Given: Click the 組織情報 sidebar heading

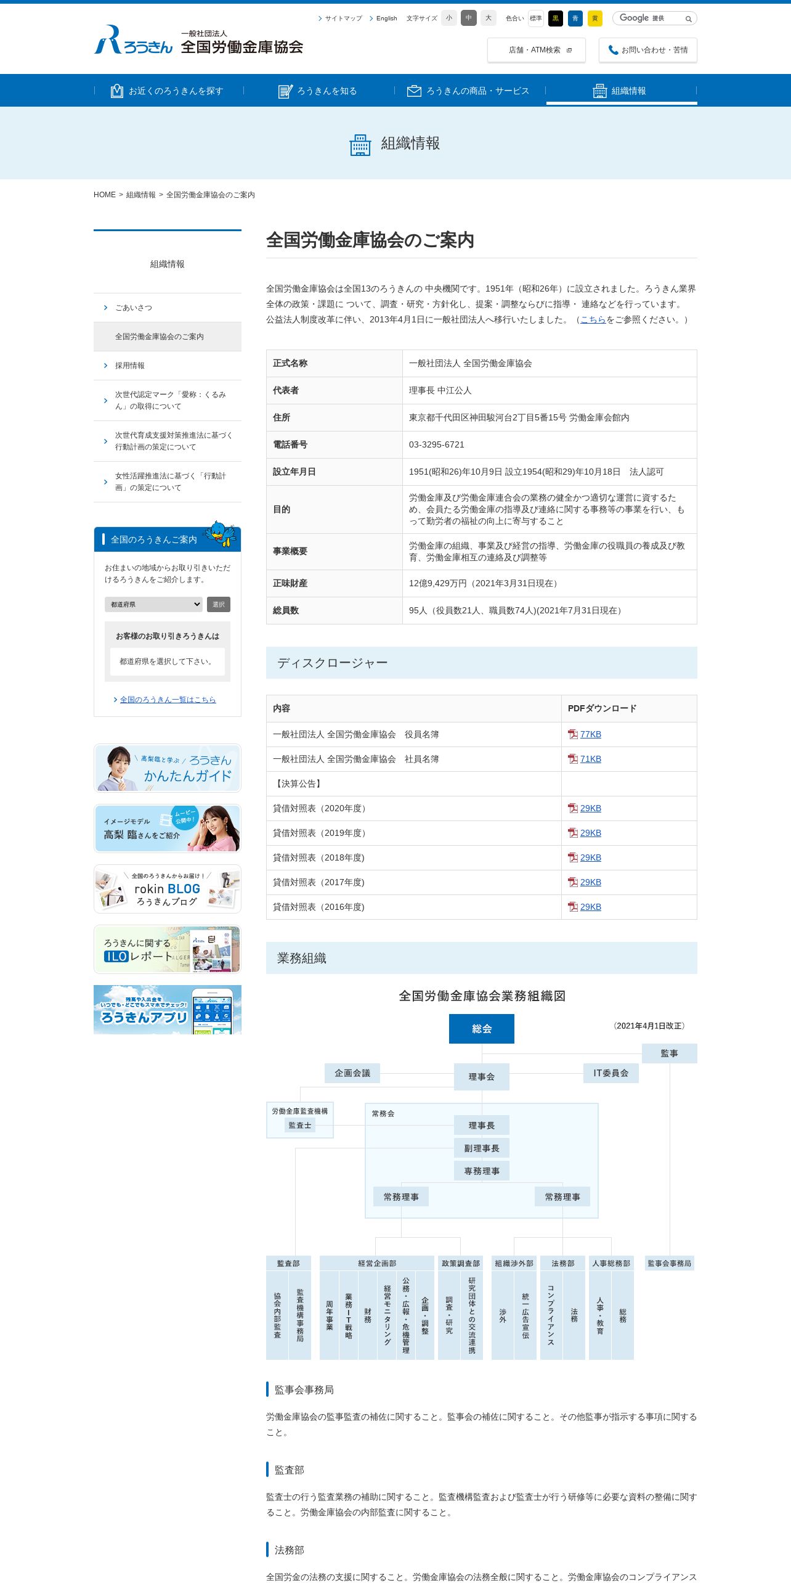Looking at the screenshot, I should click(168, 264).
